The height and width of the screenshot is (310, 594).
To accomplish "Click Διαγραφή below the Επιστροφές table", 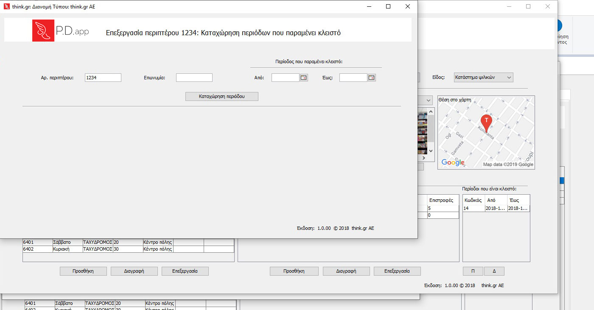I will [346, 271].
